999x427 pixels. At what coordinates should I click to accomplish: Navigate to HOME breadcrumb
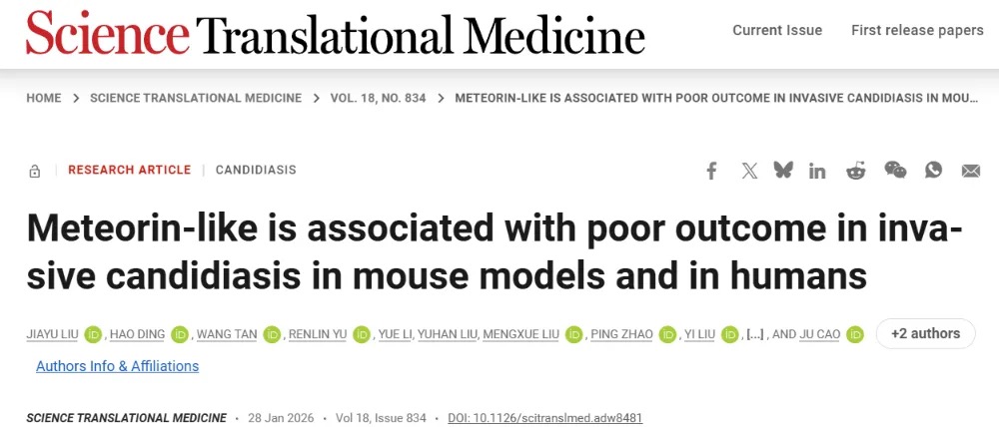pos(44,98)
